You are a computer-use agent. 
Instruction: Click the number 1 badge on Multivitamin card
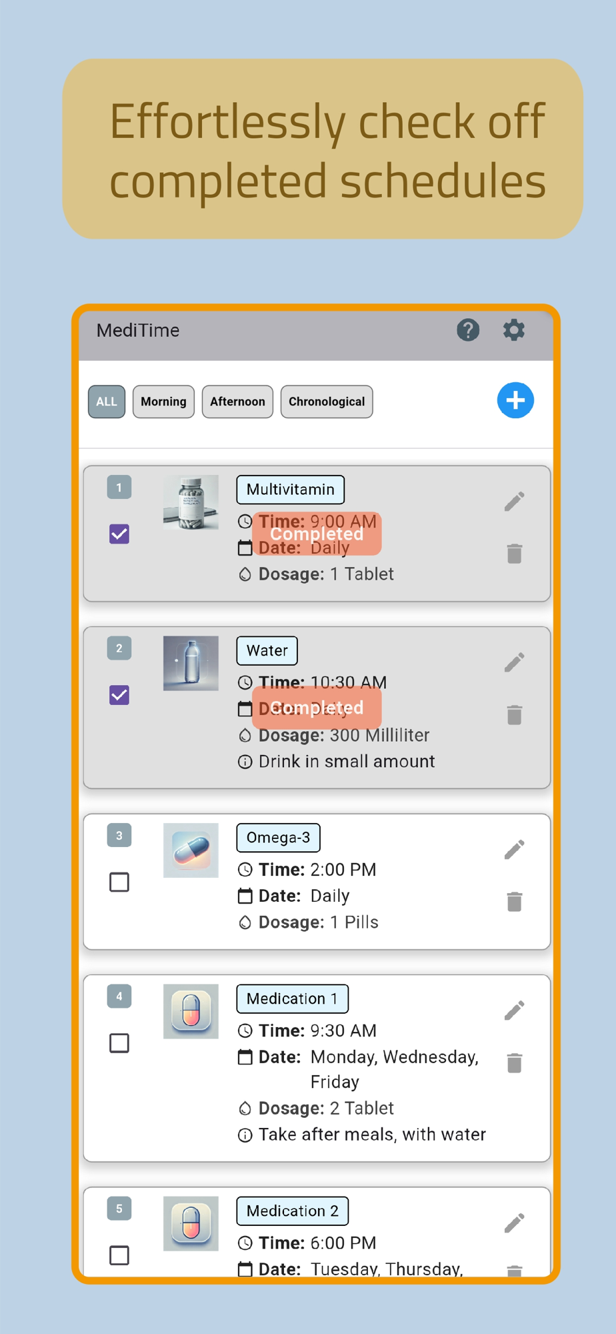(119, 487)
